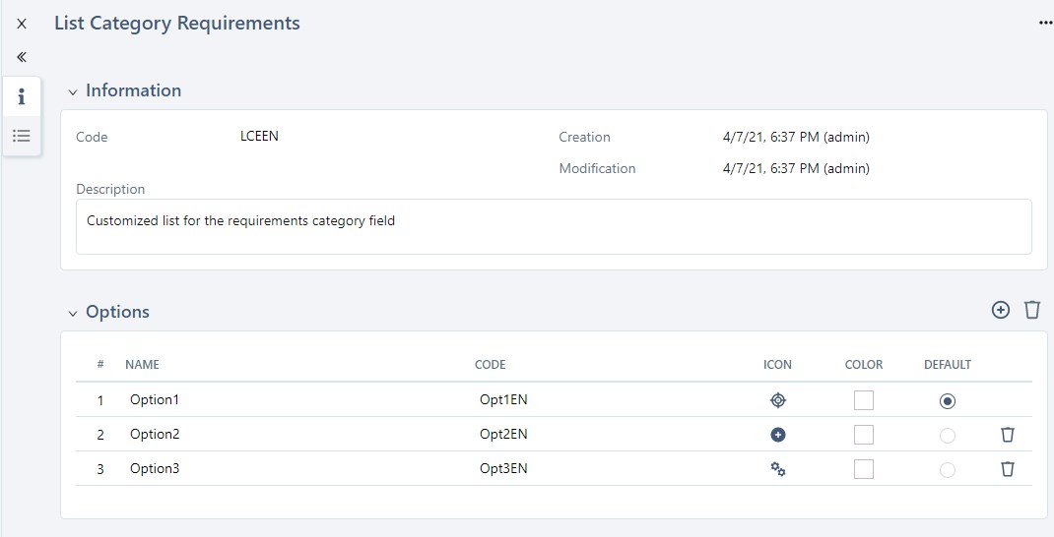Delete the Option2 row
Screen dimensions: 1054x537
(1007, 435)
